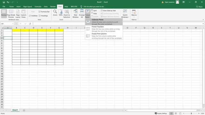Click the user account avatar
Viewport: 205px width, 115px height.
pyautogui.click(x=177, y=2)
